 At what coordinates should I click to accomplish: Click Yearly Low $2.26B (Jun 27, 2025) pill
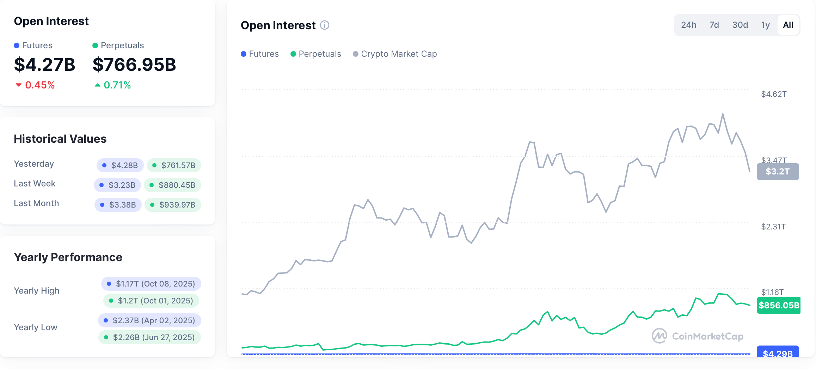click(x=149, y=337)
